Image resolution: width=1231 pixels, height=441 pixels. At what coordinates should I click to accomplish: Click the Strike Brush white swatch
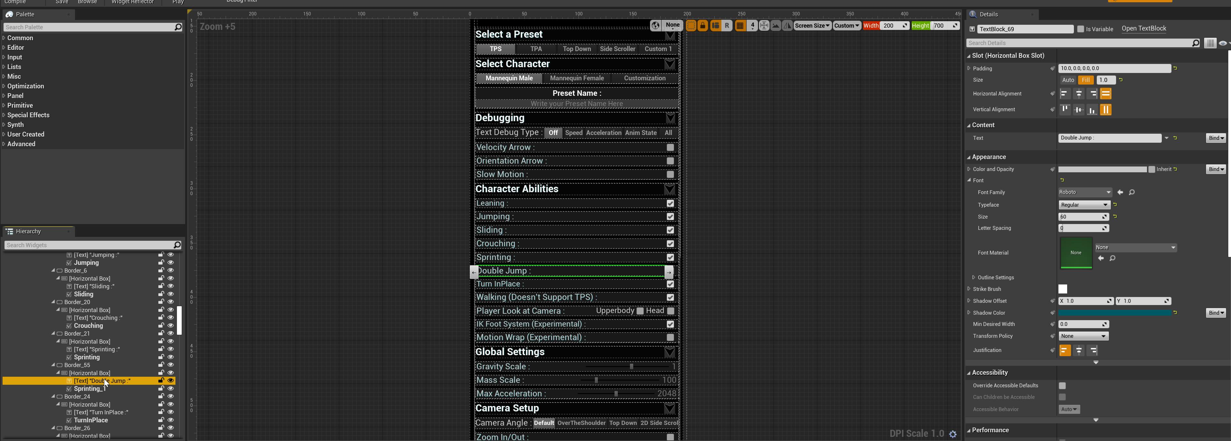pos(1063,289)
